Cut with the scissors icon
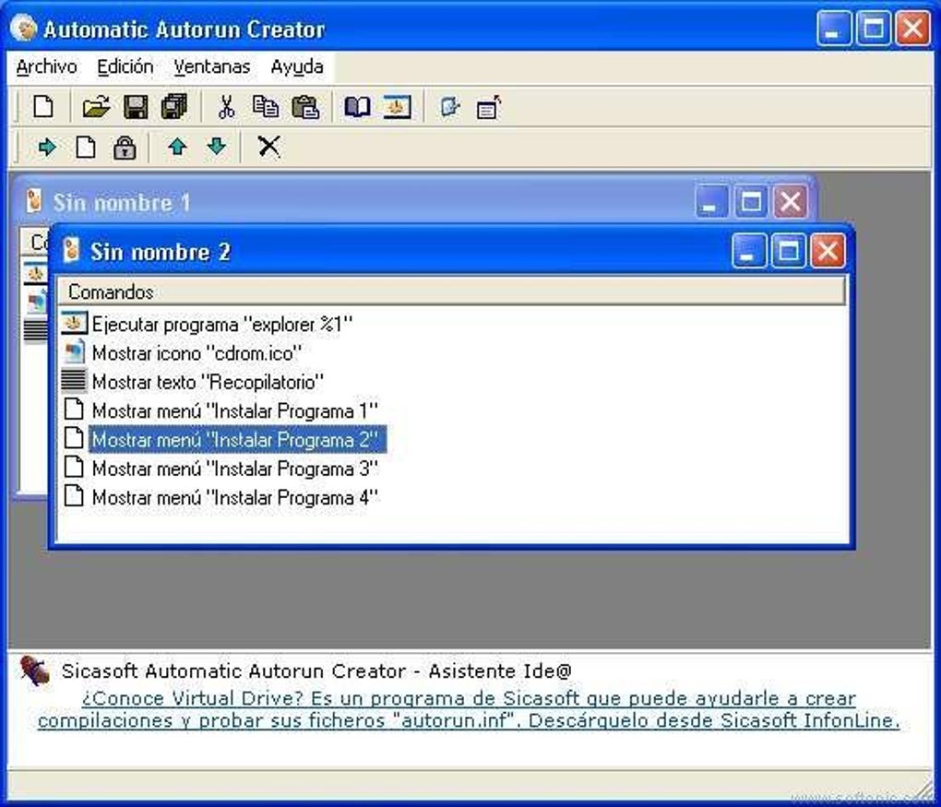941x807 pixels. tap(226, 107)
